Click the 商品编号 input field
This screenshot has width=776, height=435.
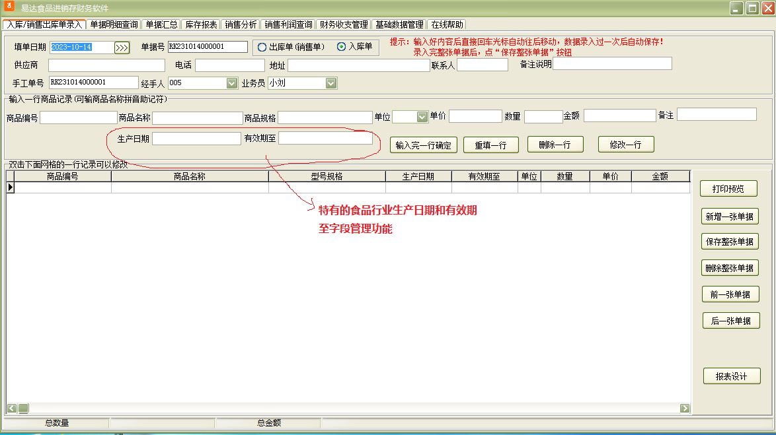[x=78, y=117]
